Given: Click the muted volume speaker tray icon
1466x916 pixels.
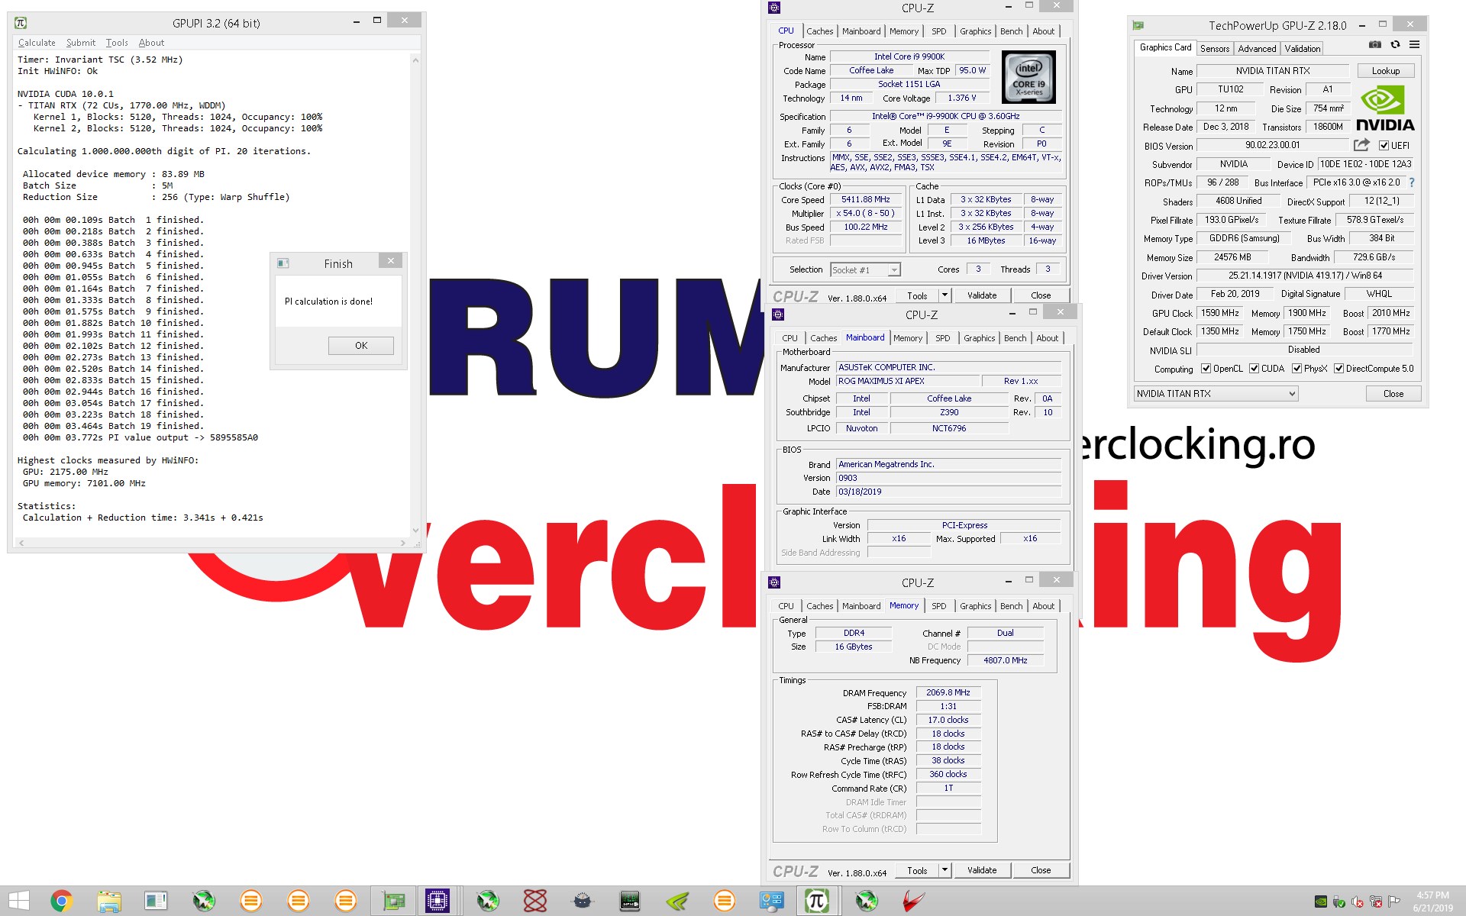Looking at the screenshot, I should 1358,901.
